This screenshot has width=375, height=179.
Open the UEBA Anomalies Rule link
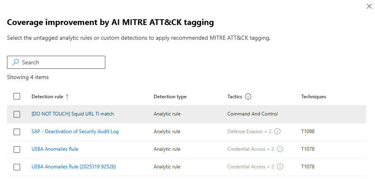[55, 149]
